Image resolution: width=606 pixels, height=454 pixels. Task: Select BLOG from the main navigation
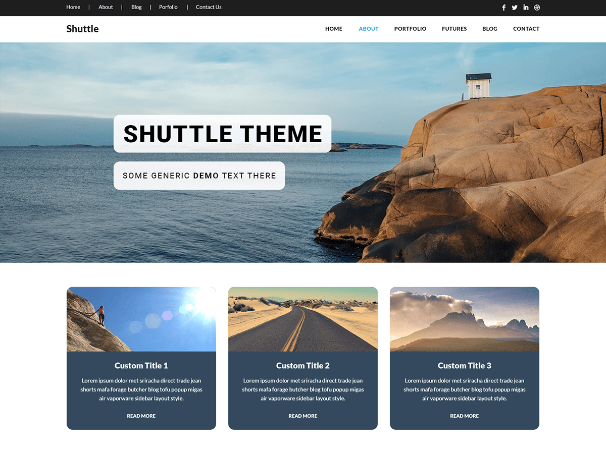(x=489, y=29)
